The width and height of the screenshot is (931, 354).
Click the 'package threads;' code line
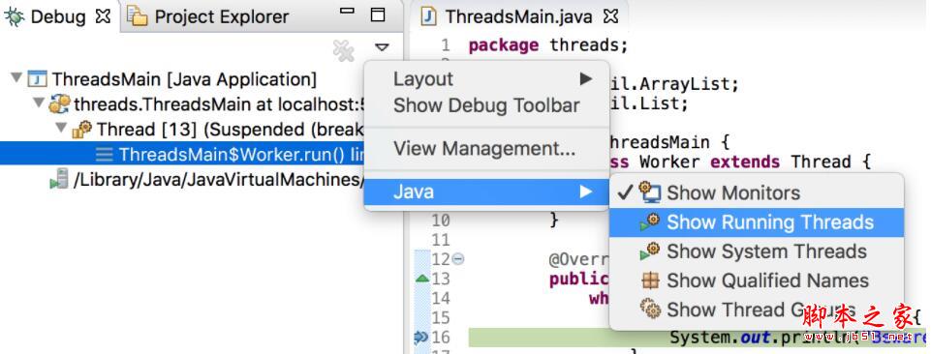548,45
